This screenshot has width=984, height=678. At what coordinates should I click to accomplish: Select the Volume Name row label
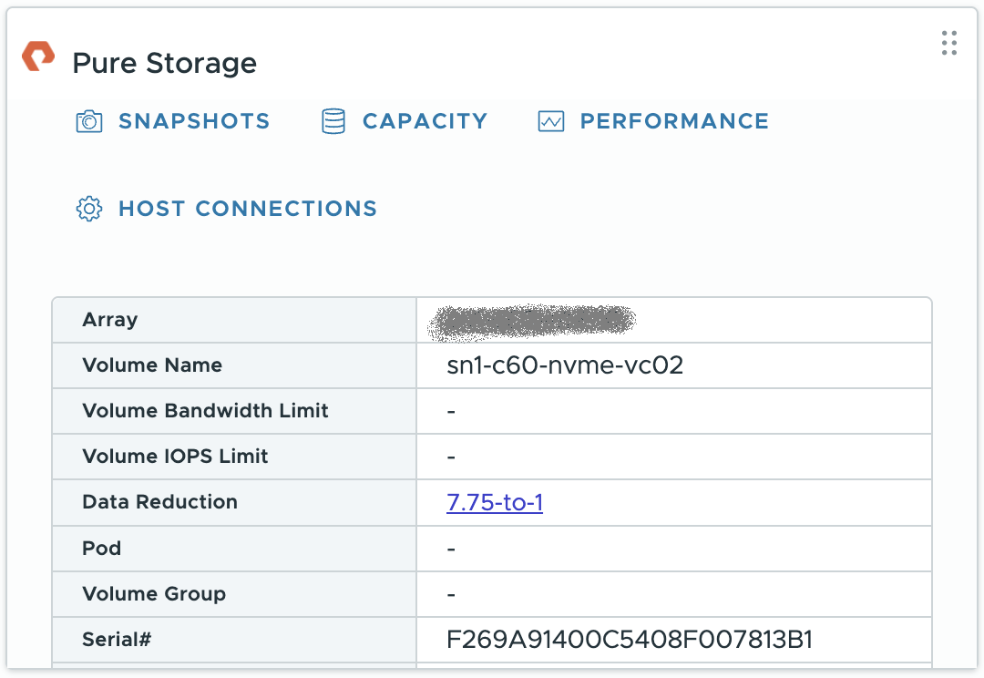(x=151, y=365)
